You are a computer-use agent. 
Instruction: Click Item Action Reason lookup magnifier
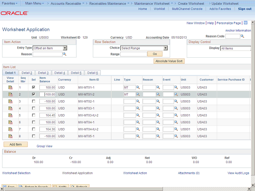coord(65,54)
